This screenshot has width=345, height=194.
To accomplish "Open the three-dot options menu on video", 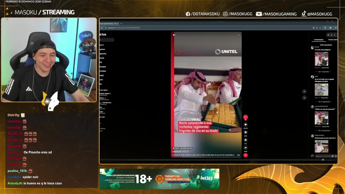I will coord(238,35).
